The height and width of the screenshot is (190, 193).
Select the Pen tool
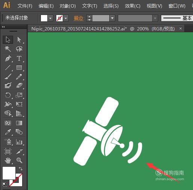pyautogui.click(x=8, y=58)
